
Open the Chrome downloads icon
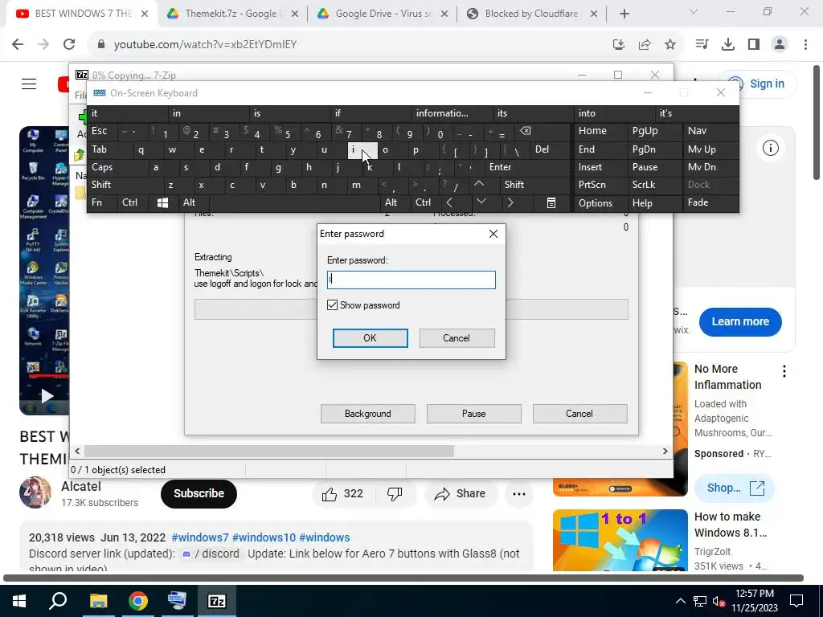[728, 45]
